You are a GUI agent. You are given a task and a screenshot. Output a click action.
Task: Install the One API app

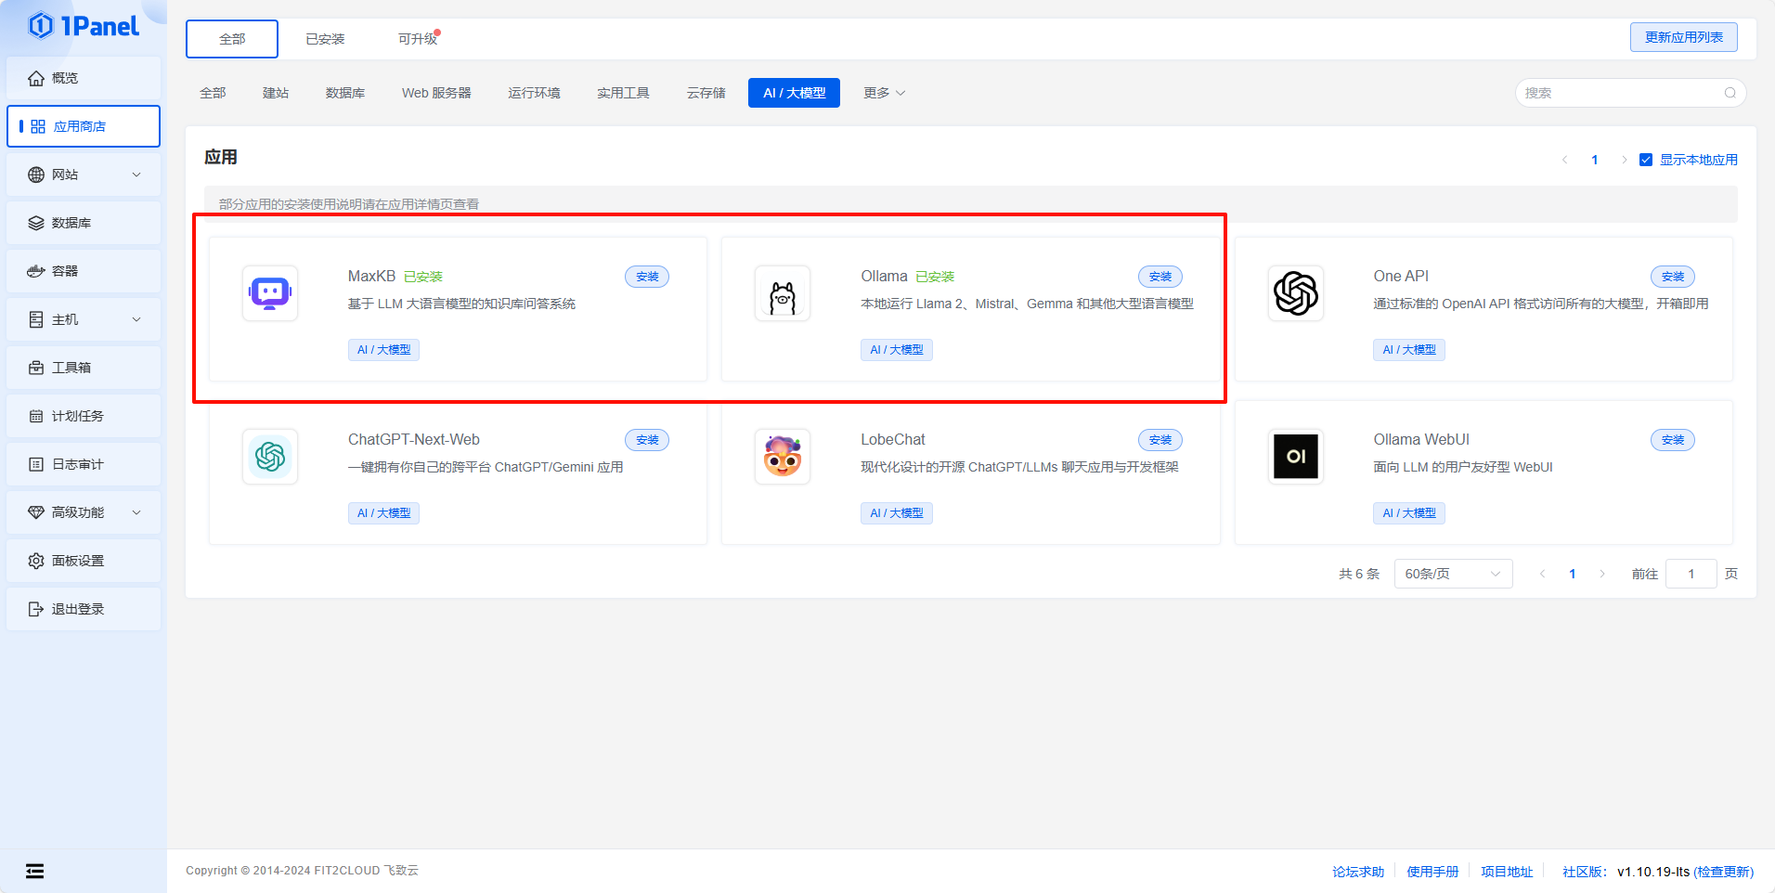pos(1673,277)
